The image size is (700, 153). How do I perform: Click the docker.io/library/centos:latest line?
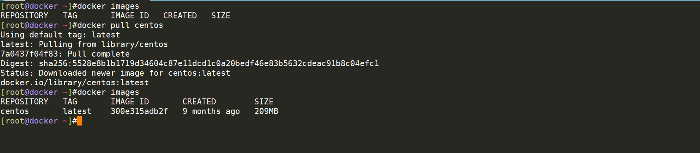pyautogui.click(x=75, y=82)
